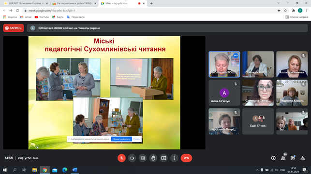The image size is (311, 174).
Task: Open the Mail app on the taskbar
Action: tap(55, 170)
